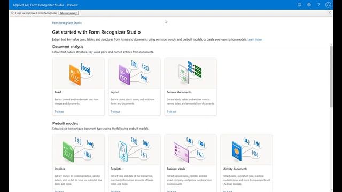The image size is (342, 192).
Task: Click the Read card title
Action: (x=58, y=92)
